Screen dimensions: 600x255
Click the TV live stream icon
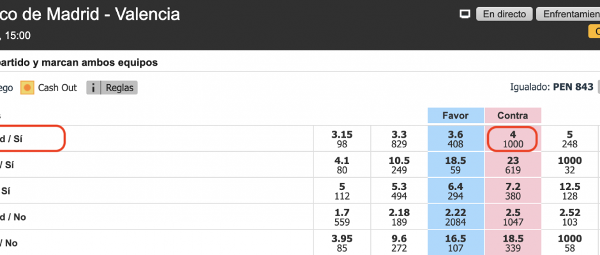(465, 15)
